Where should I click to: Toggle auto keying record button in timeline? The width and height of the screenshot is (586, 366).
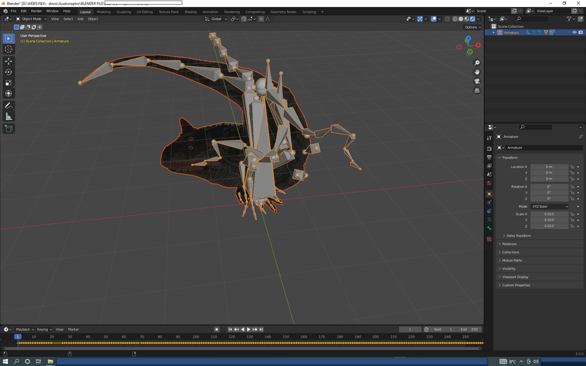click(x=216, y=329)
